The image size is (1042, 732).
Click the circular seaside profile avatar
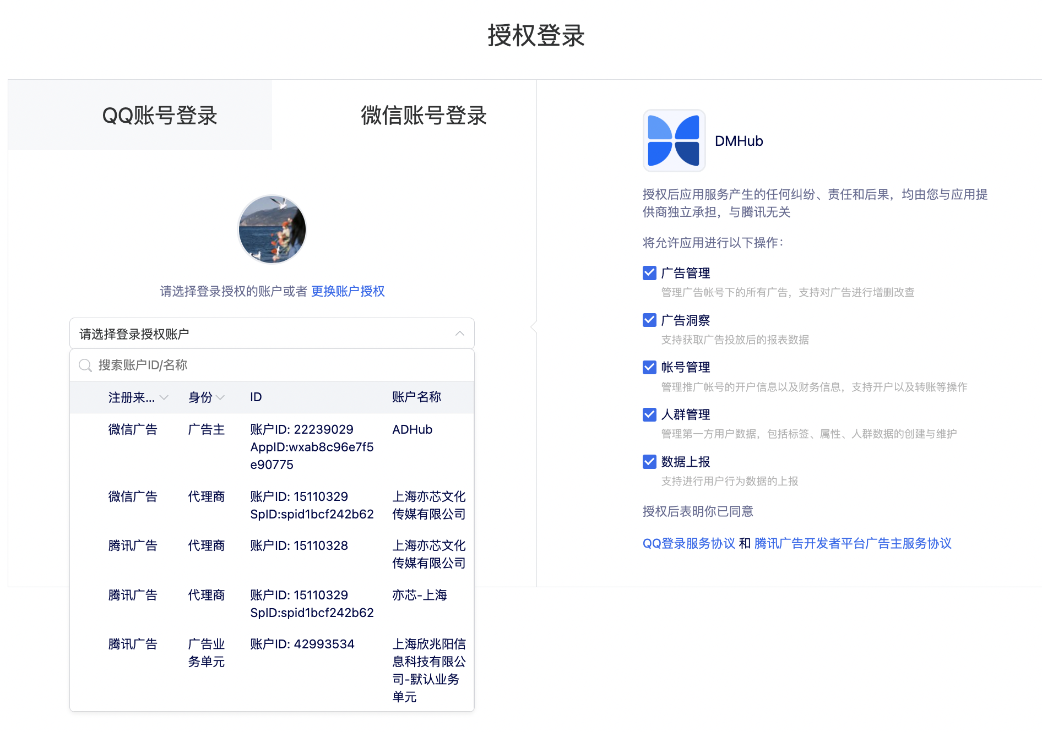point(272,229)
